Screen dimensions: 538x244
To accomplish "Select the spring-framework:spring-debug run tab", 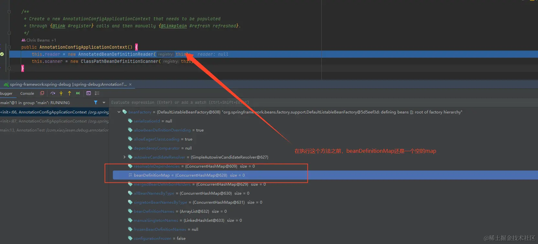I will [x=68, y=84].
